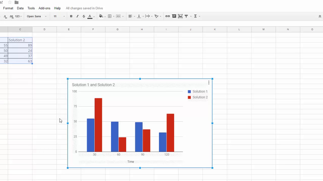Select the cell containing 37
The image size is (323, 181).
click(20, 56)
